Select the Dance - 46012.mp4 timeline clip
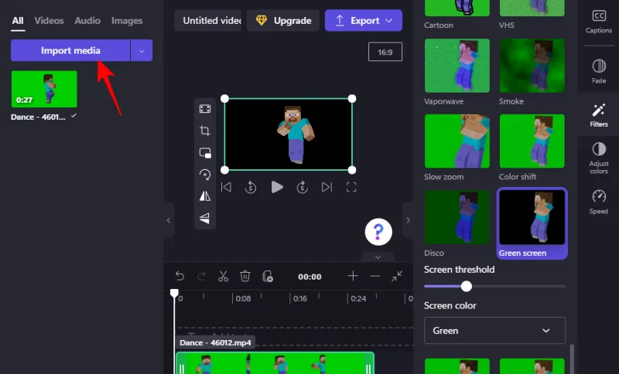 coord(275,363)
